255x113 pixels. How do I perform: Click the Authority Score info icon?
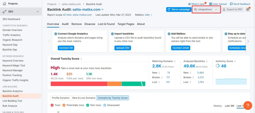tap(235, 61)
